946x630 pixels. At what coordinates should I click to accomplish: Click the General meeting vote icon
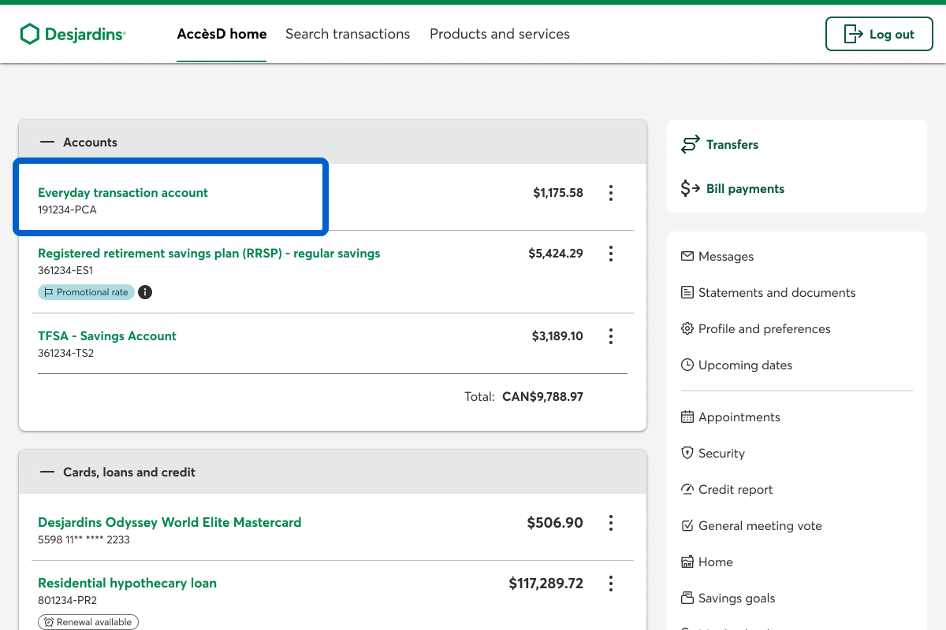click(687, 525)
